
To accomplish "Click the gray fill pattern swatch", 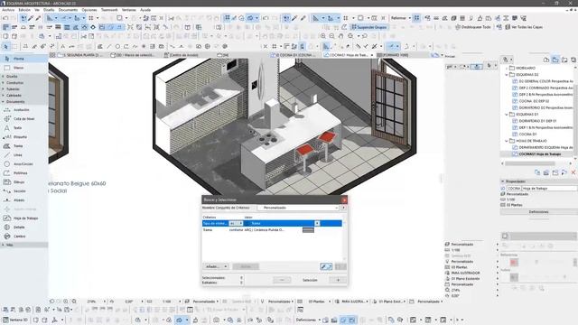I will (x=308, y=230).
